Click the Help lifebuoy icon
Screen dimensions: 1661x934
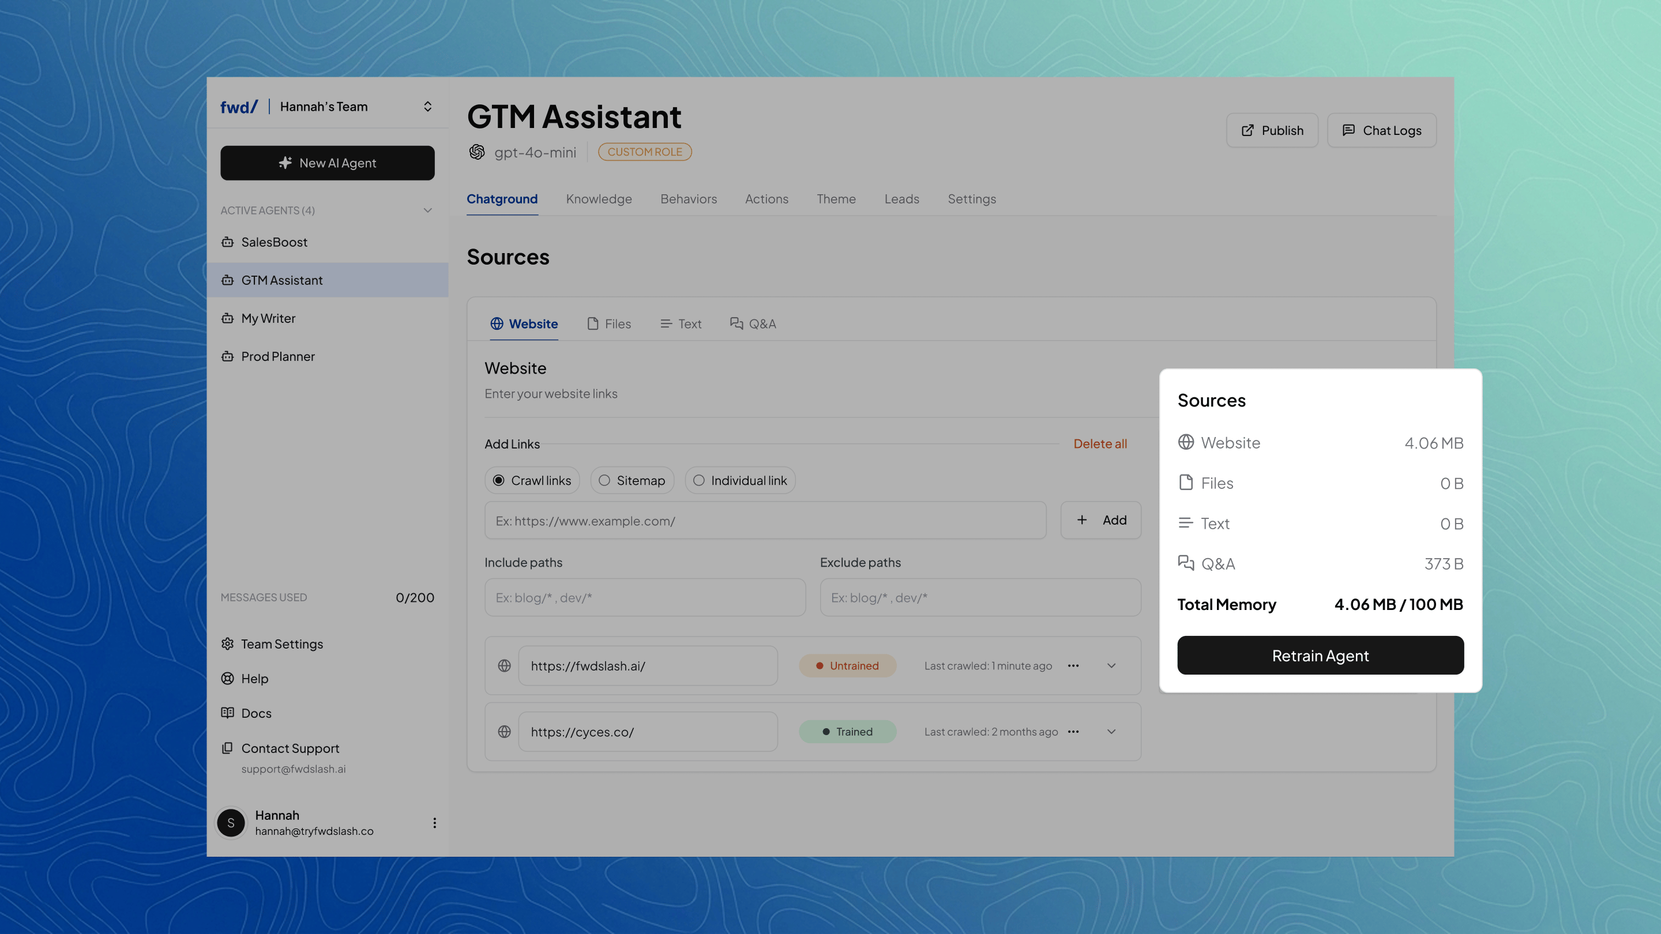coord(228,679)
